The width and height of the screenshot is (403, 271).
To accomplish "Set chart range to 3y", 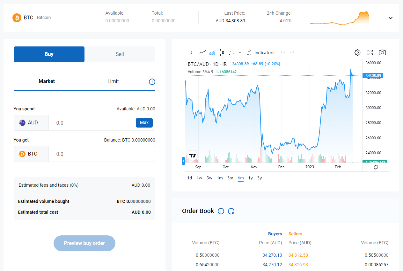I will (x=260, y=178).
